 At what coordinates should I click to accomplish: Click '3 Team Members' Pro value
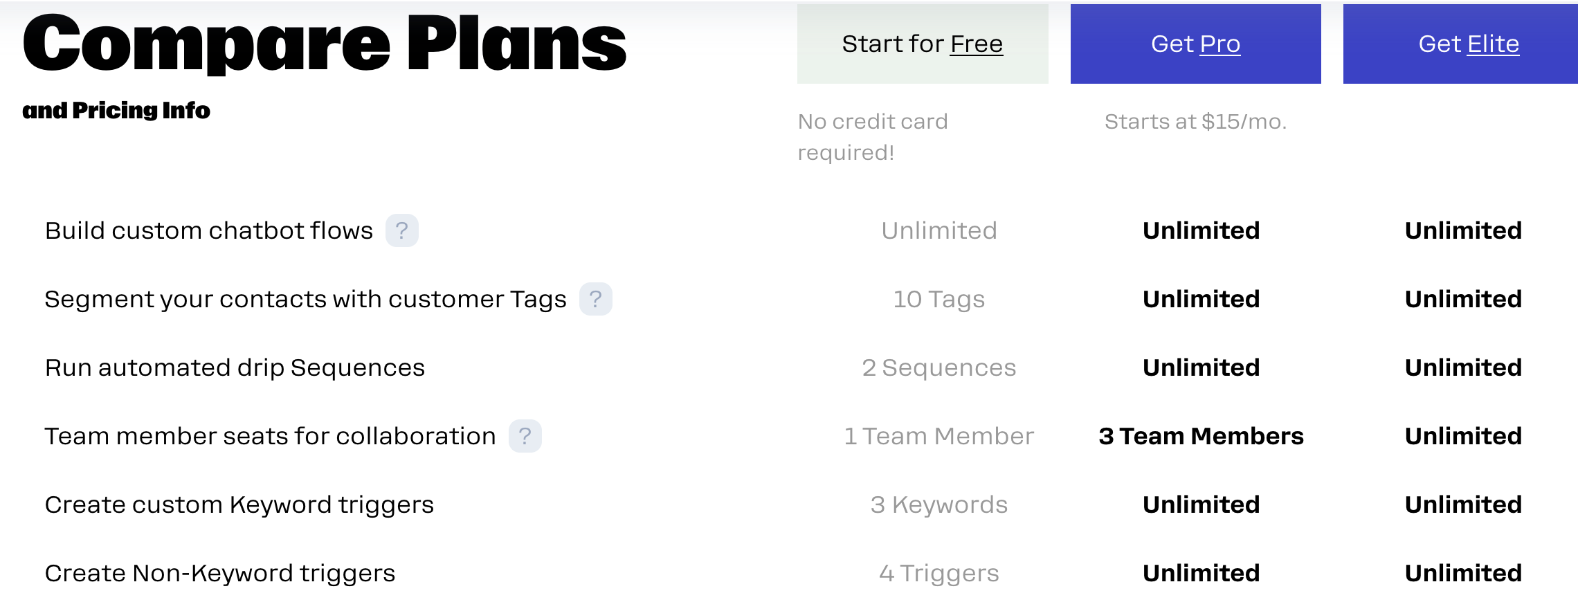[x=1201, y=436]
